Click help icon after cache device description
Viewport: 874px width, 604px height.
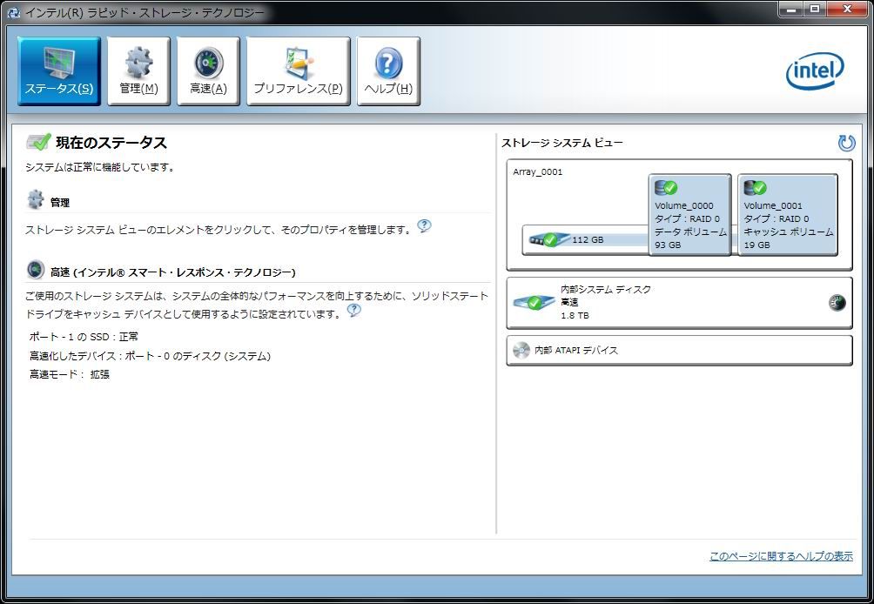click(x=354, y=311)
